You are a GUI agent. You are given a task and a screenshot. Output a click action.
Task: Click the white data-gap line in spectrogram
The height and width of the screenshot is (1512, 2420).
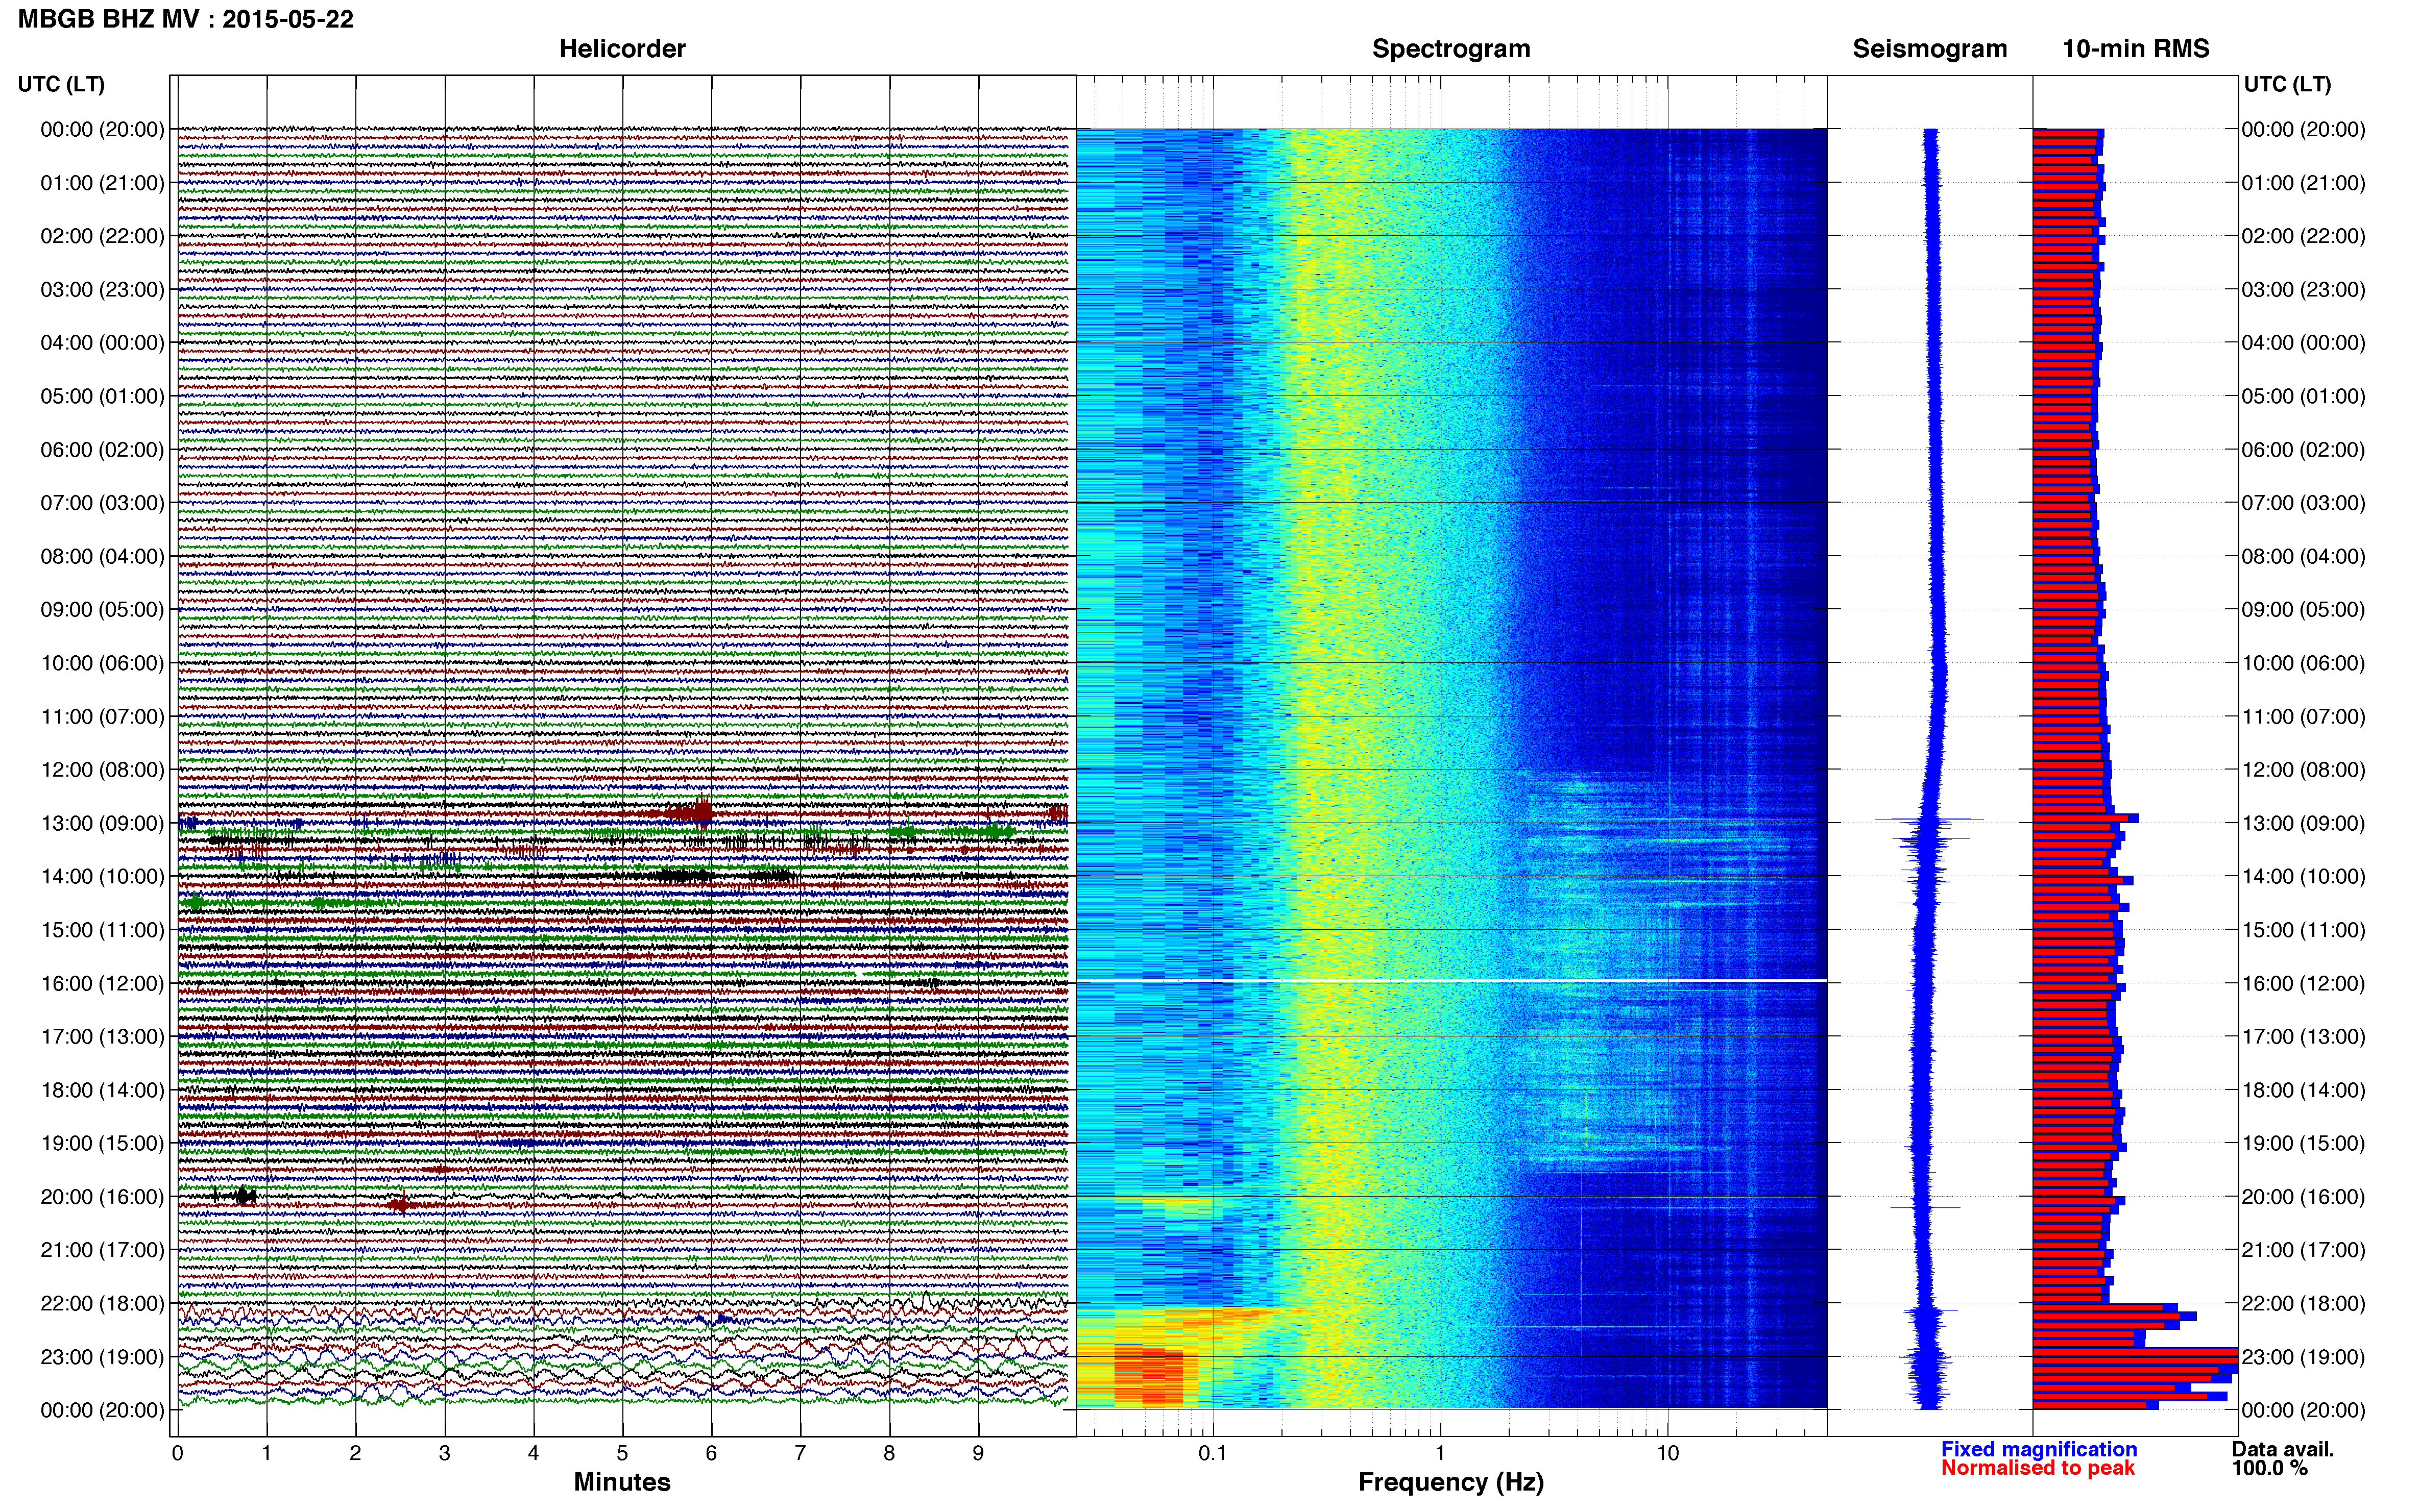(1451, 980)
